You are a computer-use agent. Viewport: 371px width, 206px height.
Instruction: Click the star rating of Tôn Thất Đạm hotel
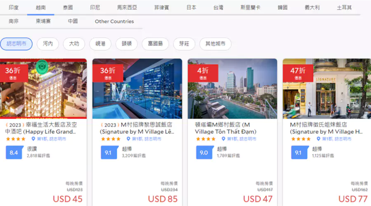[x=206, y=139]
